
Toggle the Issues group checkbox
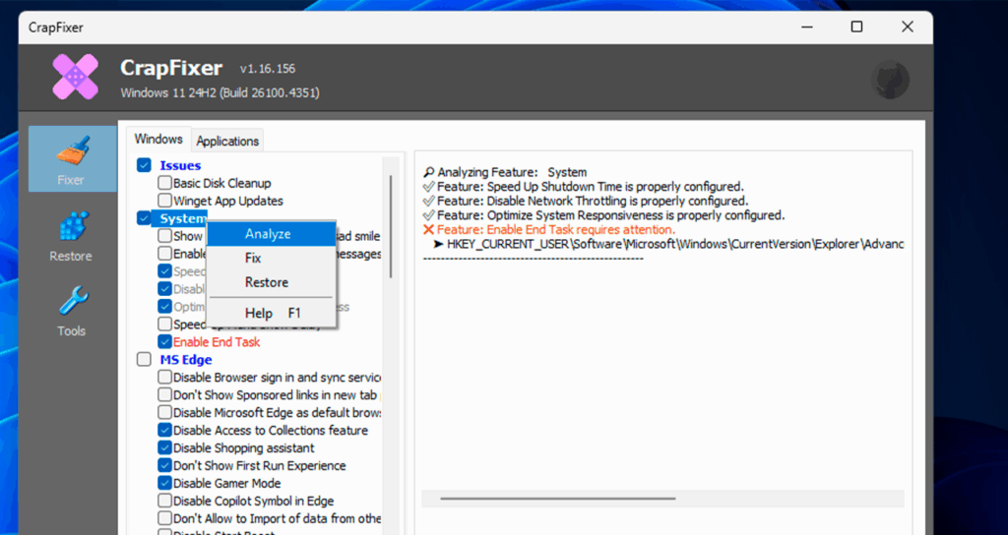pos(145,165)
